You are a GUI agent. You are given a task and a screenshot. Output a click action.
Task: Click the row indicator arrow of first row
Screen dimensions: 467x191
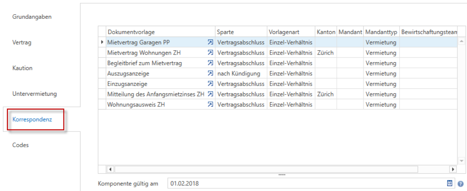pyautogui.click(x=102, y=42)
